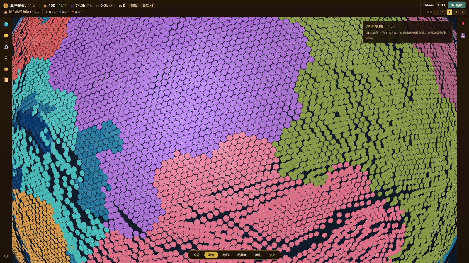This screenshot has height=263, width=469.
Task: Switch to 外交 diplomacy map mode
Action: 272,255
